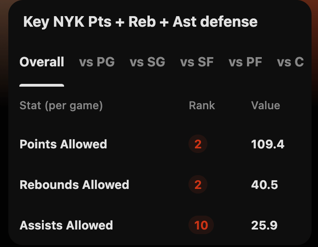Click the Rebounds Allowed rank badge
The image size is (318, 247).
click(198, 185)
